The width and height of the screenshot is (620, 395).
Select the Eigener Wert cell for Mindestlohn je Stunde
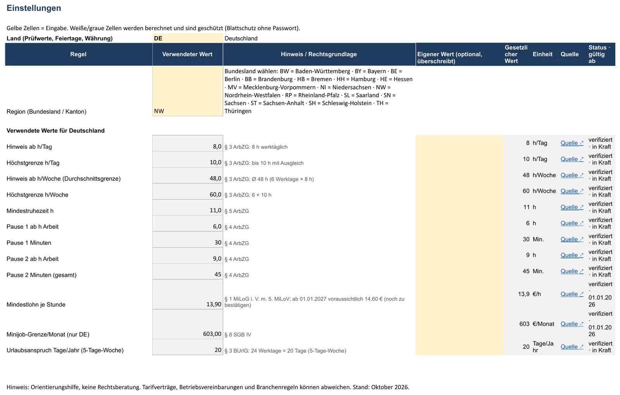point(459,294)
